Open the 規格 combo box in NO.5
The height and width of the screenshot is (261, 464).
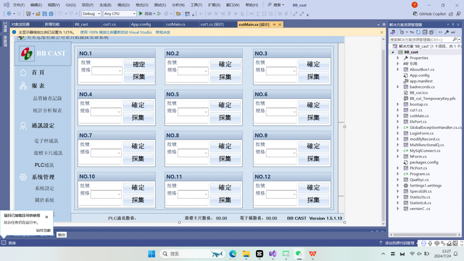(206, 112)
